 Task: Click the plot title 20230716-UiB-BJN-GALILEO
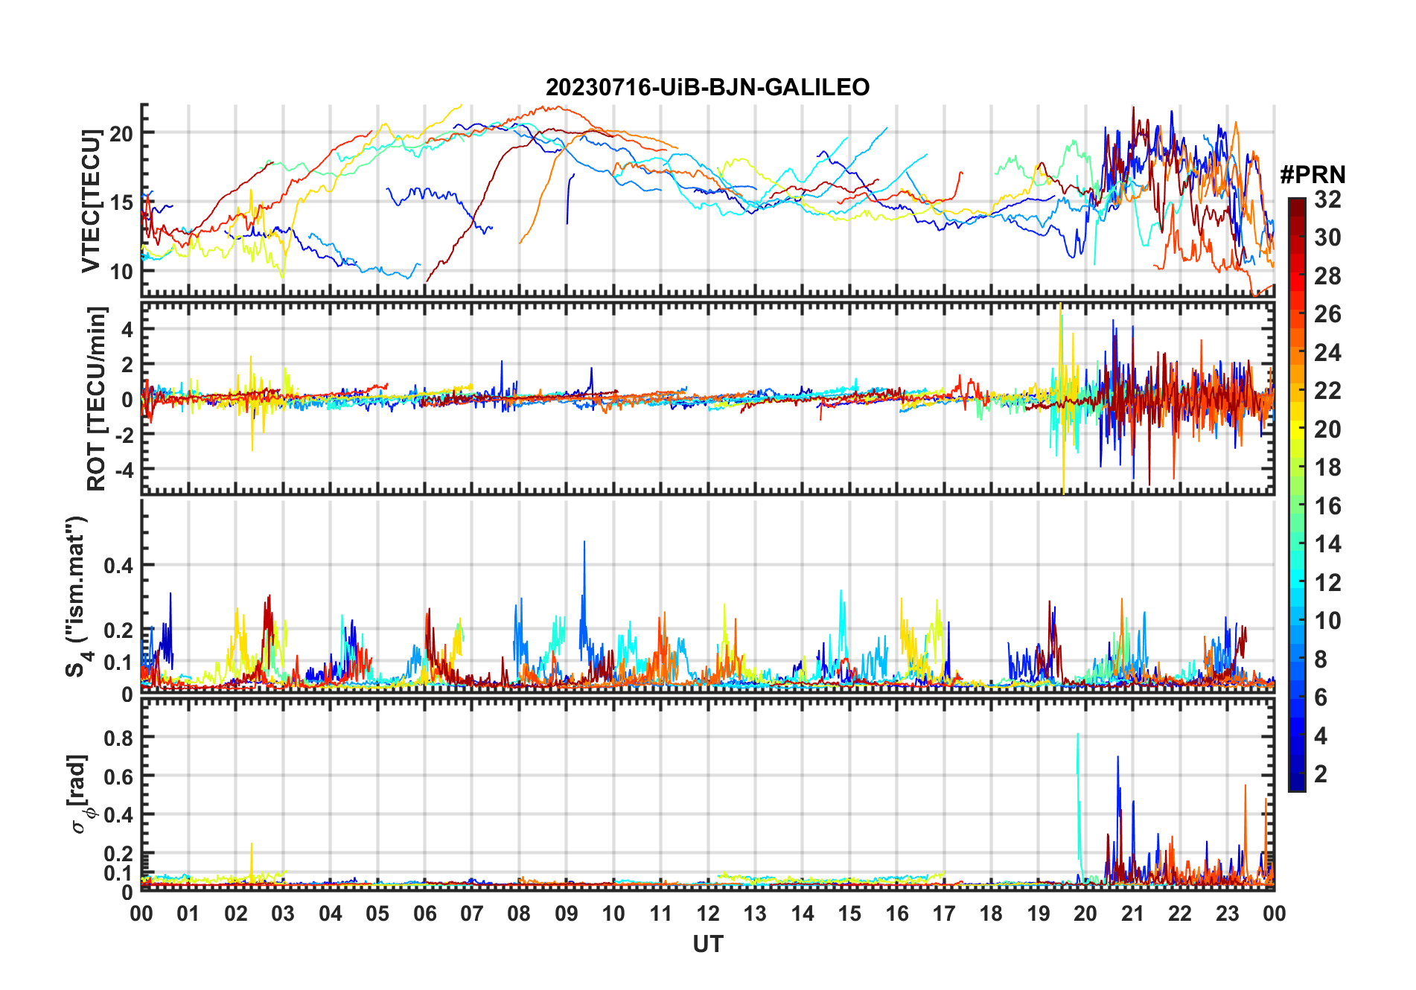point(707,87)
